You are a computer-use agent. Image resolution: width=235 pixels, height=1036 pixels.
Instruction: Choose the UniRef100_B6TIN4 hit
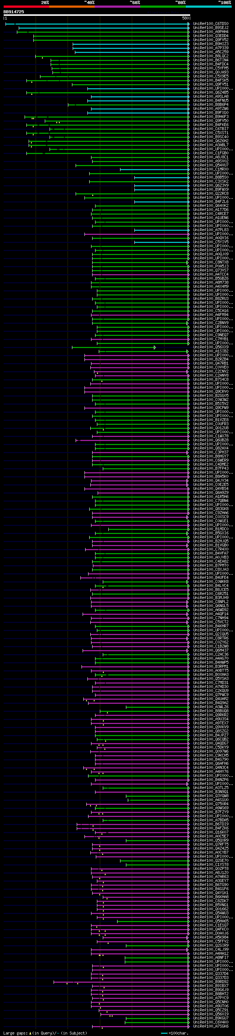click(x=211, y=60)
